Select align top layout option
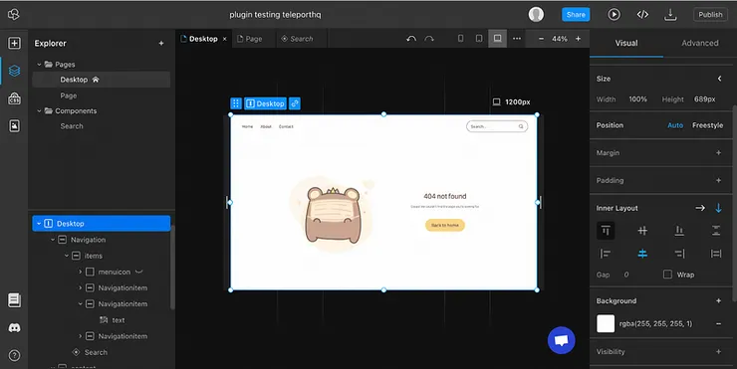The height and width of the screenshot is (369, 737). click(606, 231)
